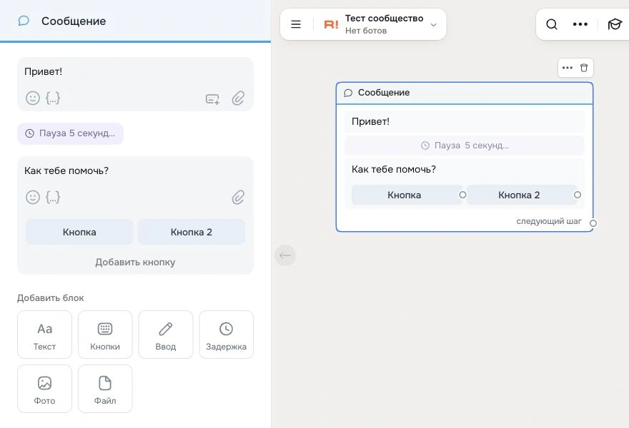This screenshot has height=428, width=629.
Task: Click the Привет! text field in the side panel
Action: 135,71
